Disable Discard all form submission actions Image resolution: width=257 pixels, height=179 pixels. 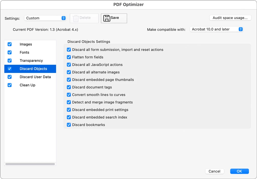(x=69, y=50)
